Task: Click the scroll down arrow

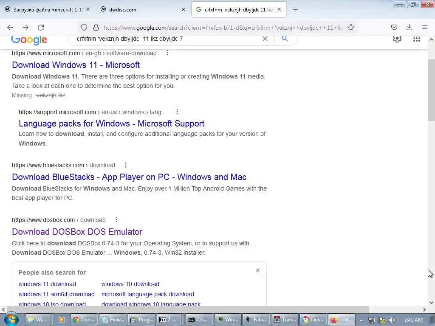Action: 431,302
